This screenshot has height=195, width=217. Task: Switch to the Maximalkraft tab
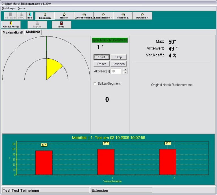click(x=13, y=32)
